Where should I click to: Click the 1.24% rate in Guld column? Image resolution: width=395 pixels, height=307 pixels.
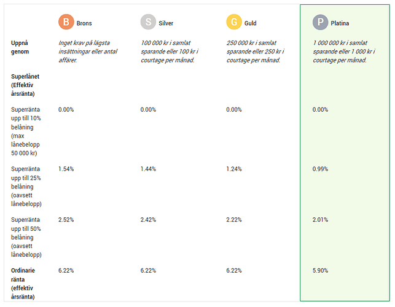click(235, 168)
